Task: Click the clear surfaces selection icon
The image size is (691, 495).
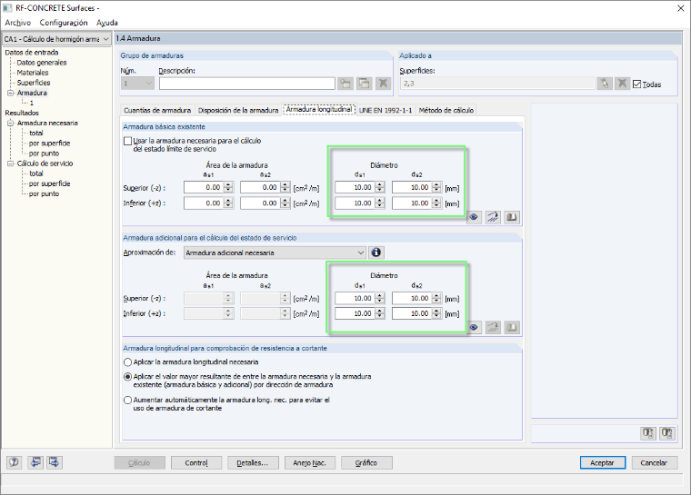Action: click(622, 84)
